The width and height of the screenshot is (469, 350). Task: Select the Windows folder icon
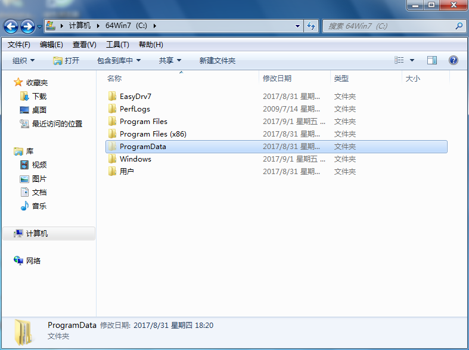click(x=111, y=159)
